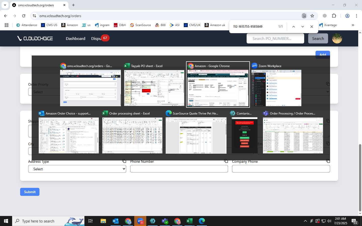View site information icon in address bar

tap(34, 16)
